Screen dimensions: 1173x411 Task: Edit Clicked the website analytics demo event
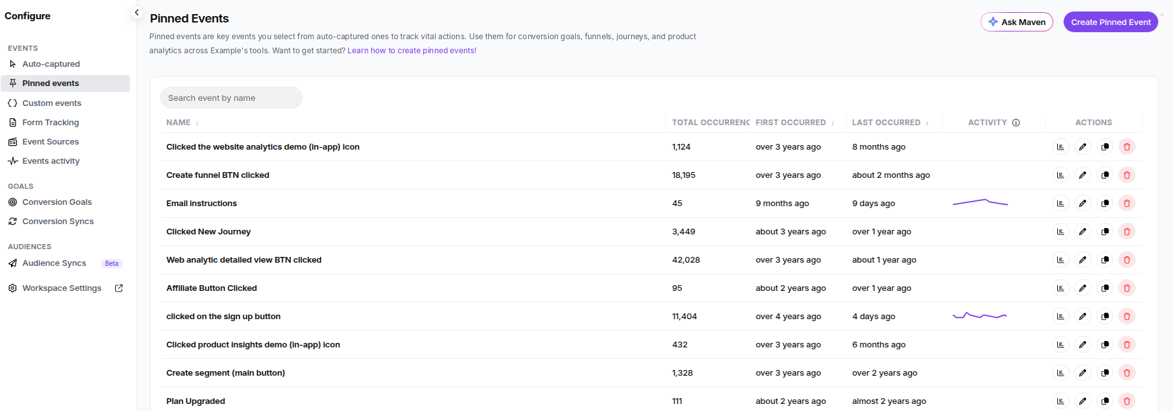[1083, 147]
